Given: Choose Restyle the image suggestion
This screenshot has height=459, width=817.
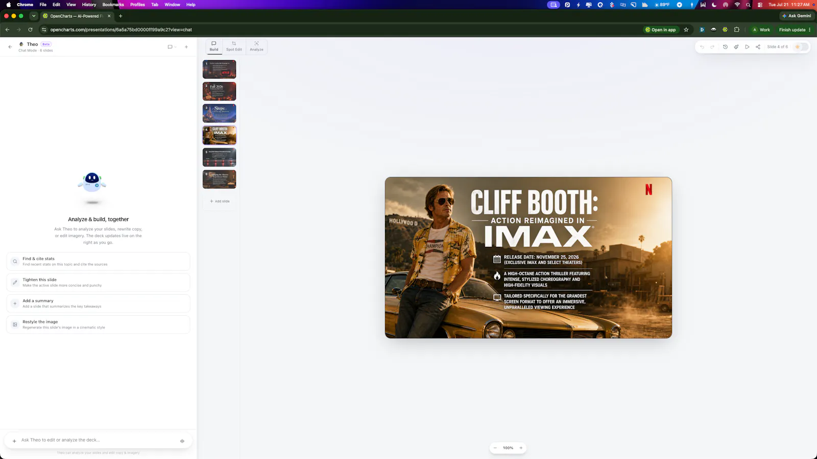Looking at the screenshot, I should [x=98, y=324].
